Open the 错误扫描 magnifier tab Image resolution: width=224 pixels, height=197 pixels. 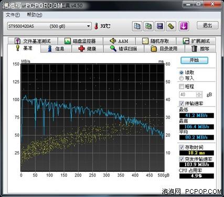click(x=124, y=48)
